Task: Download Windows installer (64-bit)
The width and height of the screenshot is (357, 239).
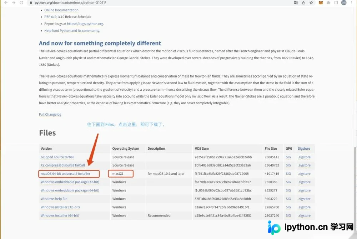Action: click(x=60, y=215)
